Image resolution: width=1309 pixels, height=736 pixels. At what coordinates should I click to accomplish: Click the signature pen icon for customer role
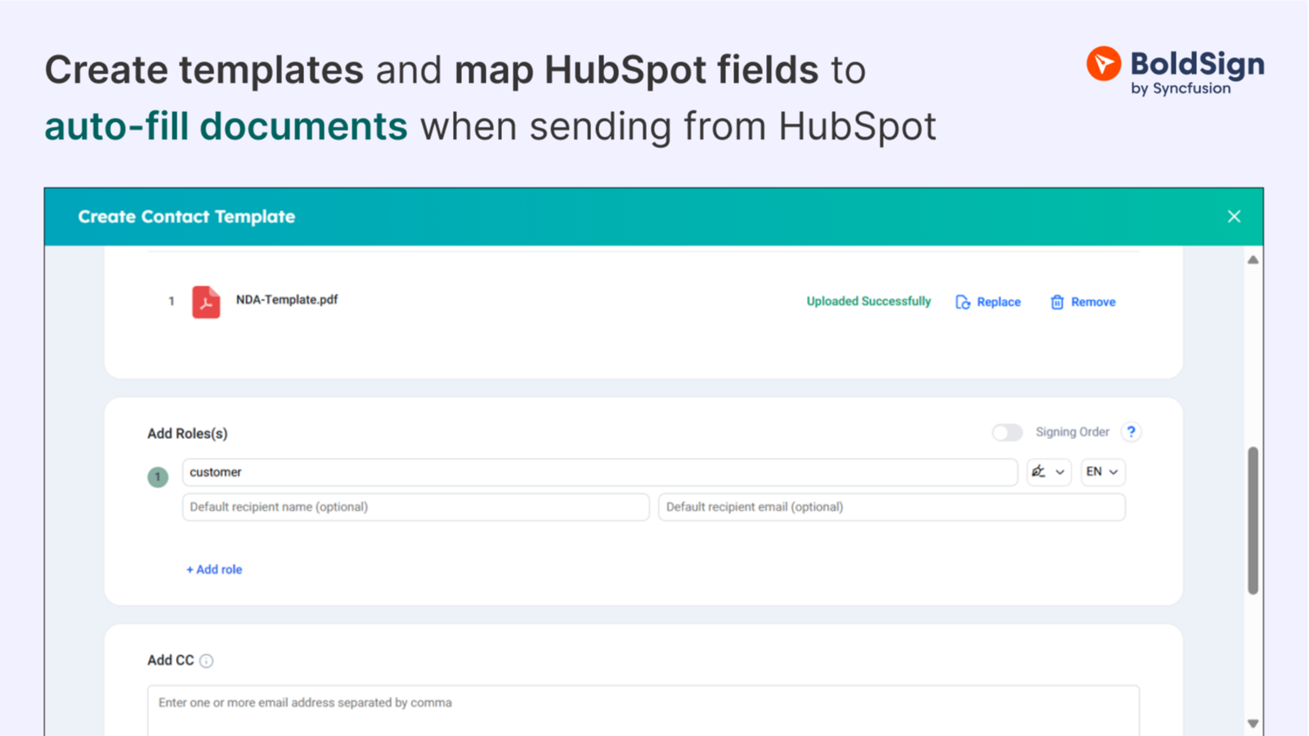click(1038, 472)
